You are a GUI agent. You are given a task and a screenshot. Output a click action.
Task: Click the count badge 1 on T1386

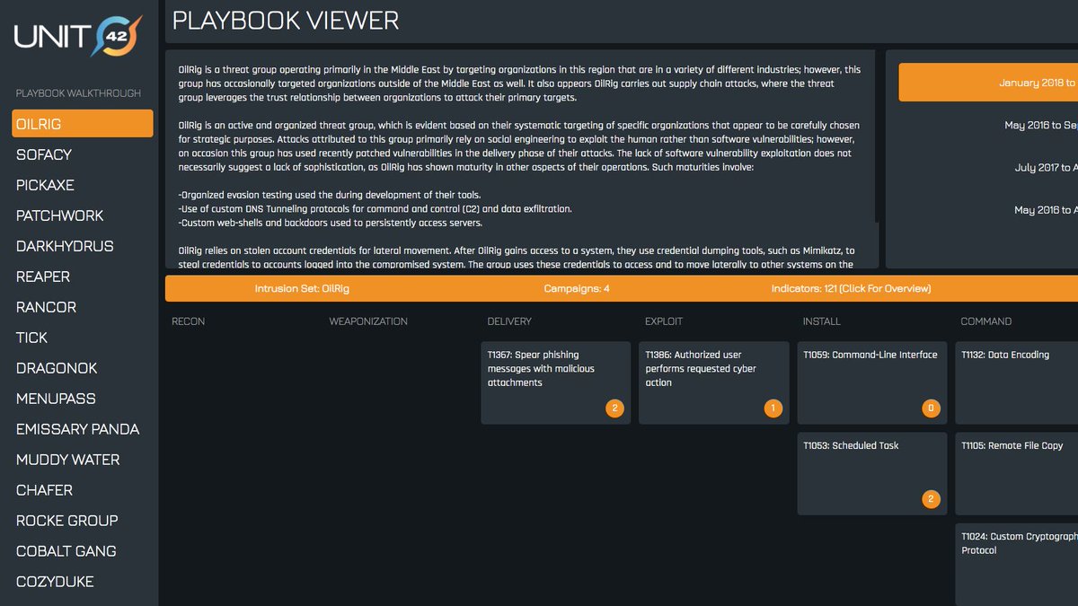pyautogui.click(x=773, y=408)
